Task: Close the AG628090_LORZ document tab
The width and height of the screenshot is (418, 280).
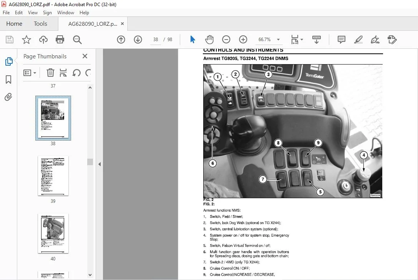Action: [122, 24]
